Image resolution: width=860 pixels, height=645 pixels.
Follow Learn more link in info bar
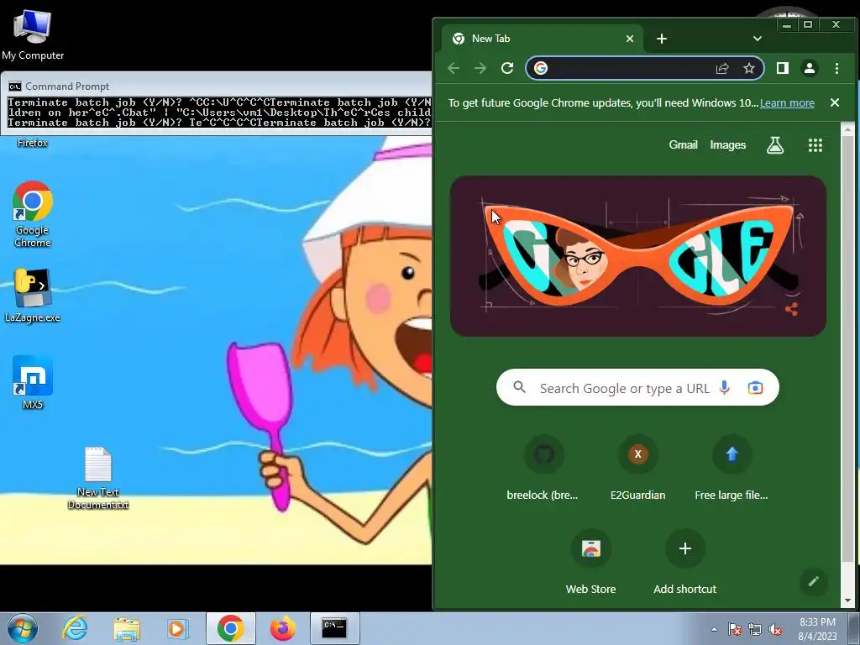pyautogui.click(x=787, y=103)
